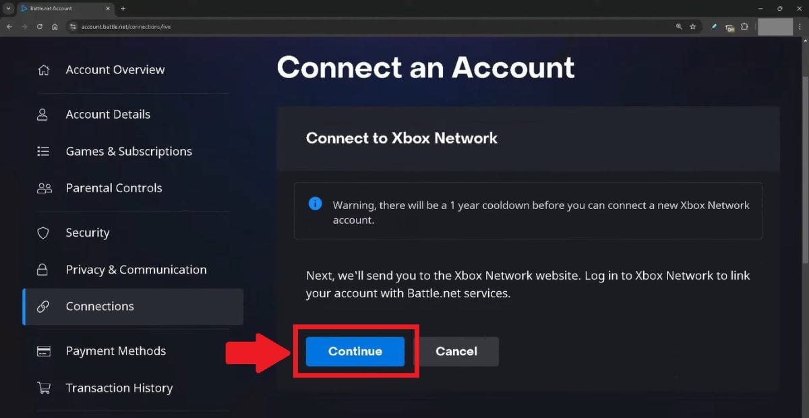This screenshot has height=418, width=809.
Task: Click the Transaction History cart icon
Action: coord(43,388)
